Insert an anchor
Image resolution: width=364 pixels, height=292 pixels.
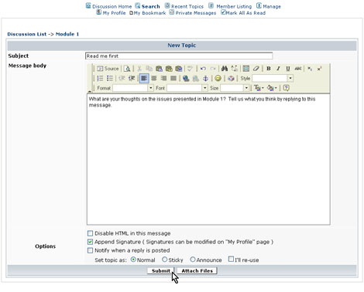tap(205, 78)
